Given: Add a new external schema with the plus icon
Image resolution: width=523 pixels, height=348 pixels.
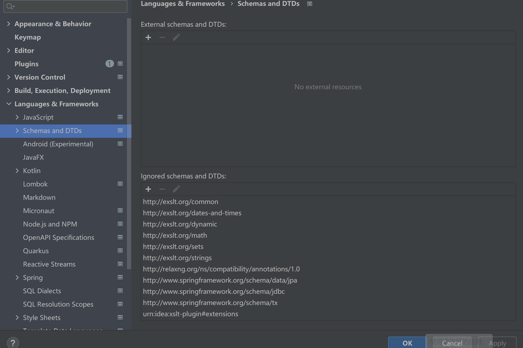Looking at the screenshot, I should pyautogui.click(x=148, y=37).
